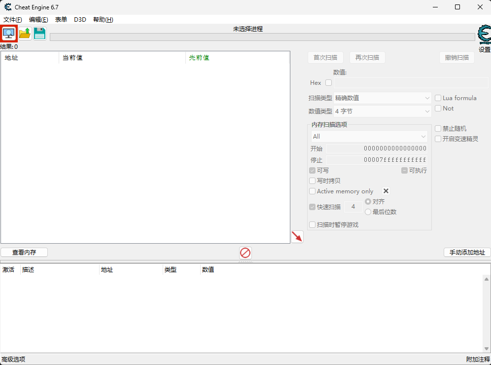
Task: Click the open folder icon
Action: click(x=25, y=34)
